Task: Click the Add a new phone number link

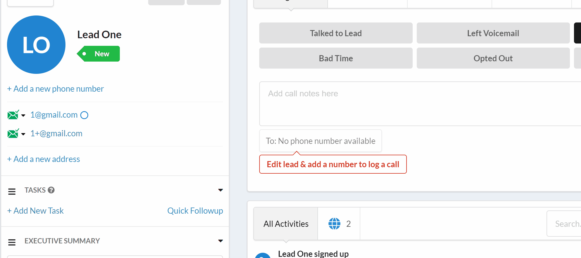Action: [x=56, y=89]
